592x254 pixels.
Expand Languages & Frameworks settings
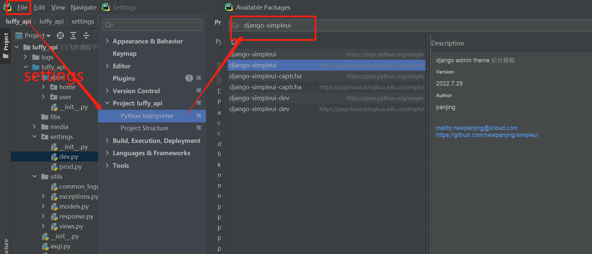coord(107,153)
